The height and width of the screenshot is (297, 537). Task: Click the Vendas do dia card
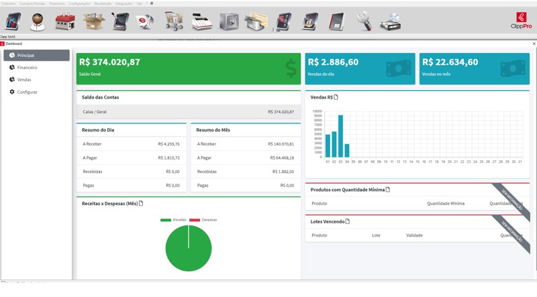360,68
